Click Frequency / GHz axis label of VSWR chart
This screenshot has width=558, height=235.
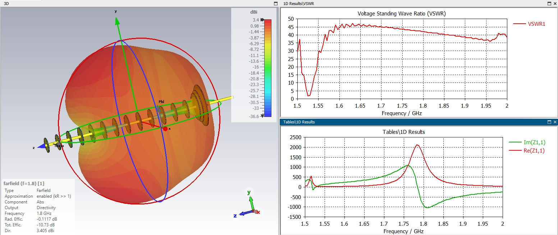pyautogui.click(x=402, y=113)
